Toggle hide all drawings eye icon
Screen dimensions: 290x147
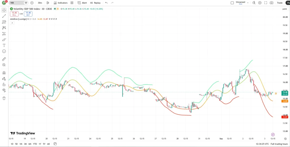4,90
